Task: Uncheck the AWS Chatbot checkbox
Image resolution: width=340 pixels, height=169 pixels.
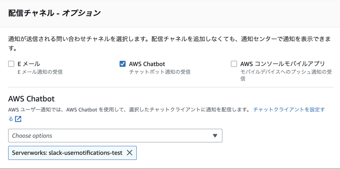Action: (x=122, y=64)
